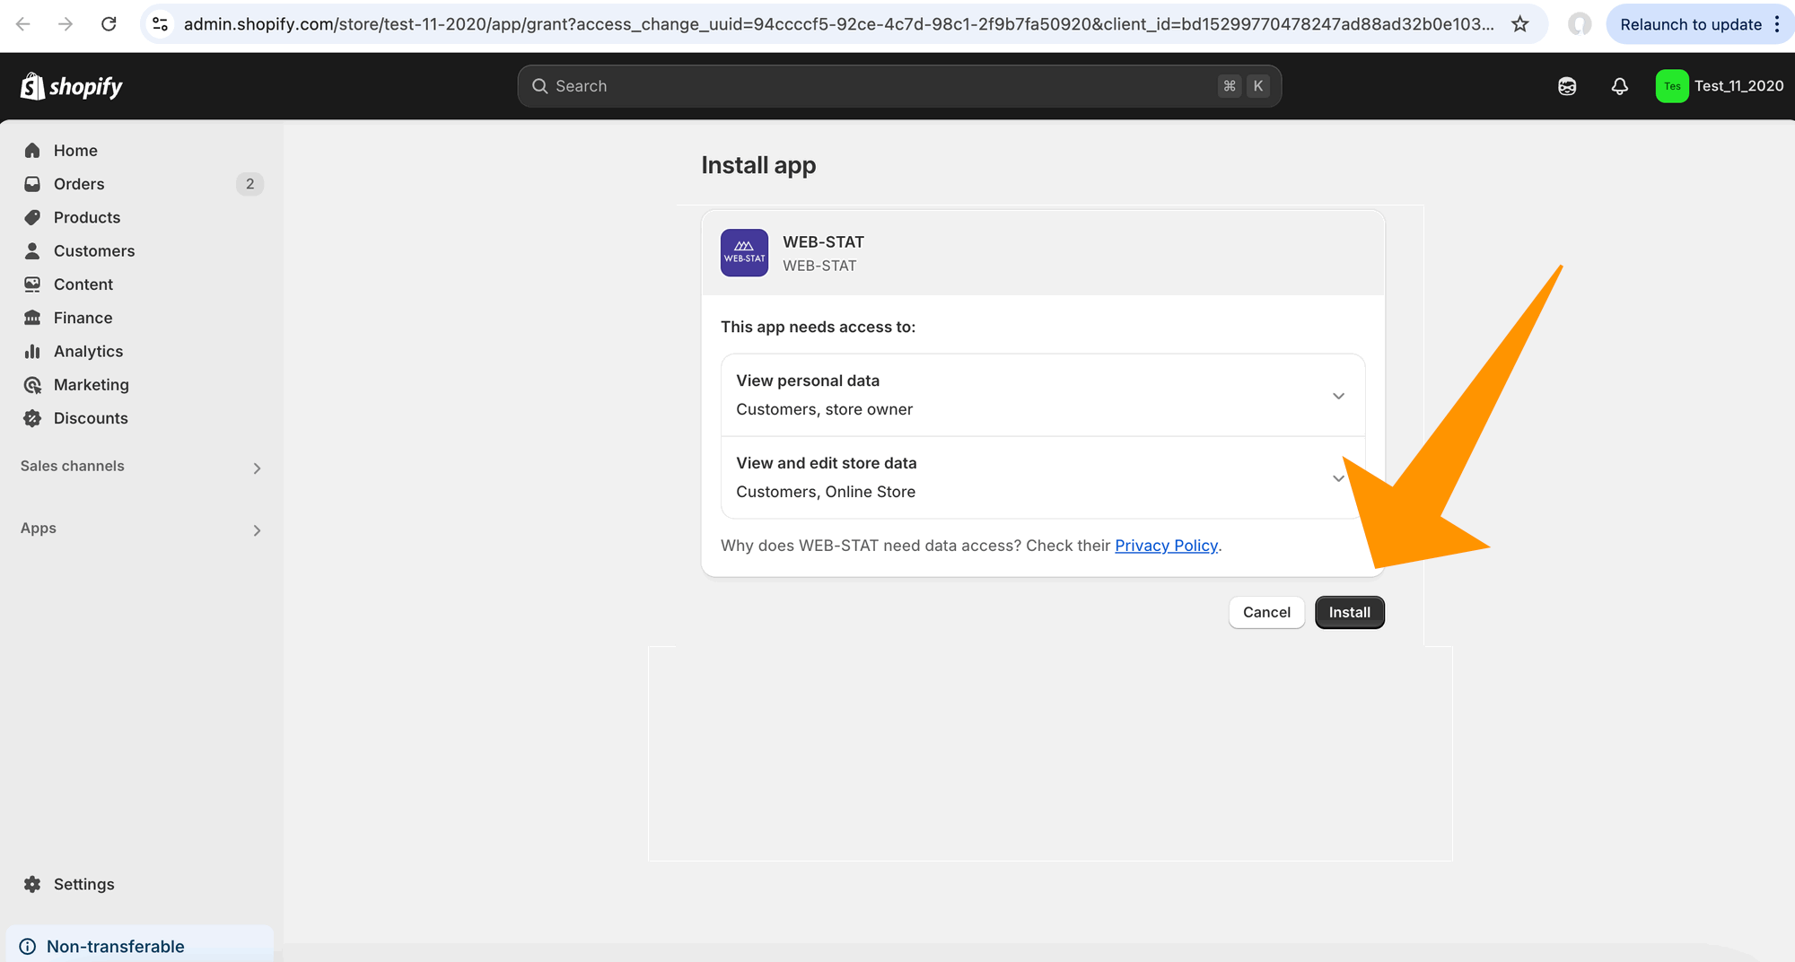This screenshot has height=962, width=1795.
Task: Click Non-transferable label
Action: tap(115, 946)
